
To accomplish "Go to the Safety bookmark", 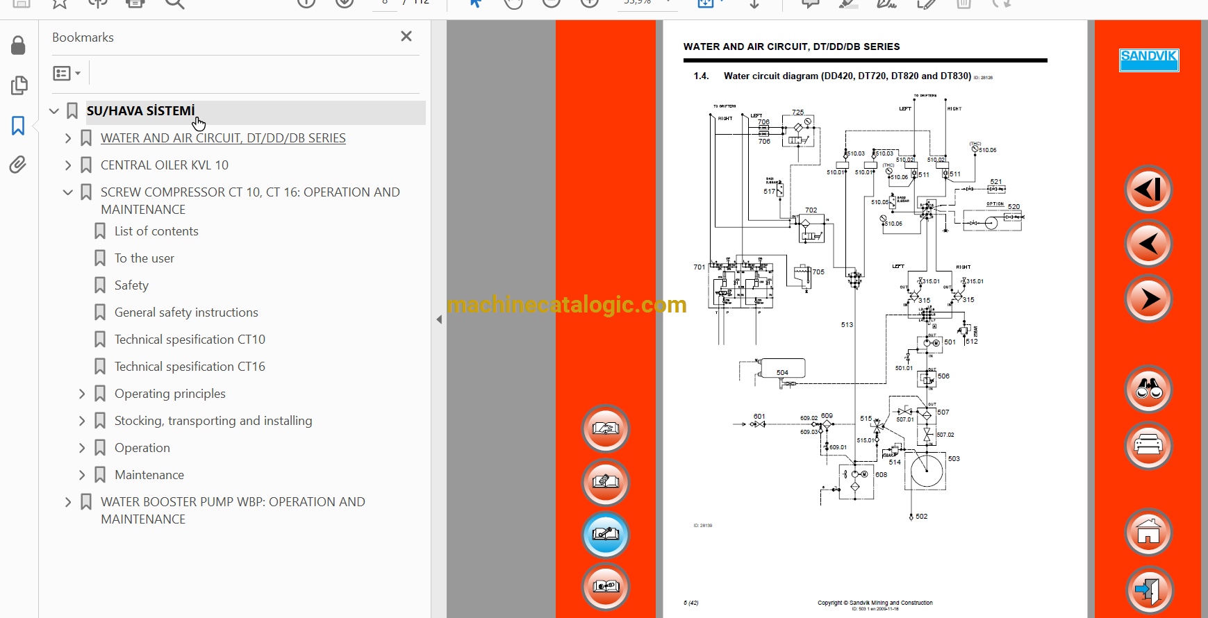I will click(131, 285).
